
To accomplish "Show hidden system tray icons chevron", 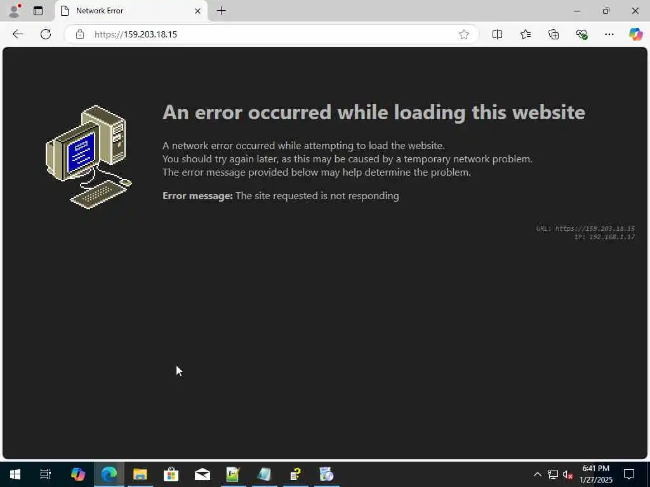I will tap(537, 474).
